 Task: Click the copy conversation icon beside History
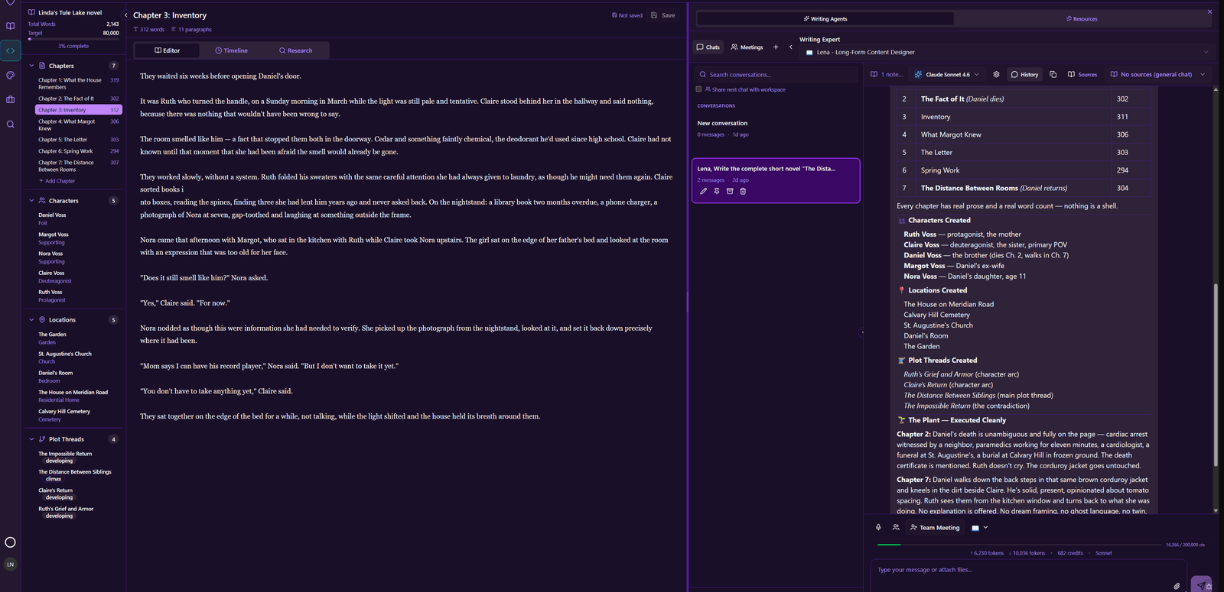pyautogui.click(x=1053, y=75)
